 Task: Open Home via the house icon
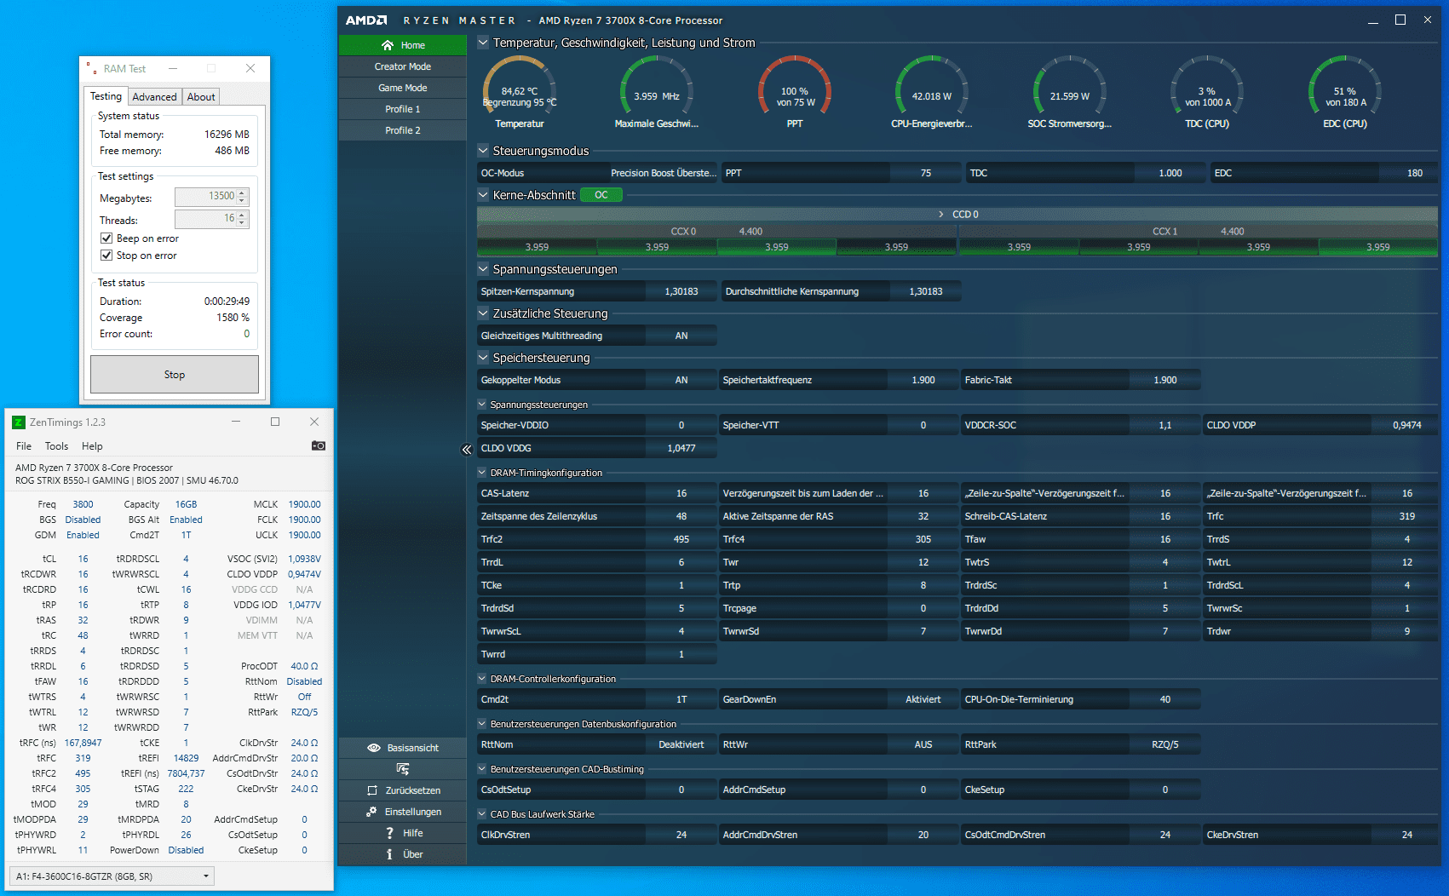(x=388, y=45)
